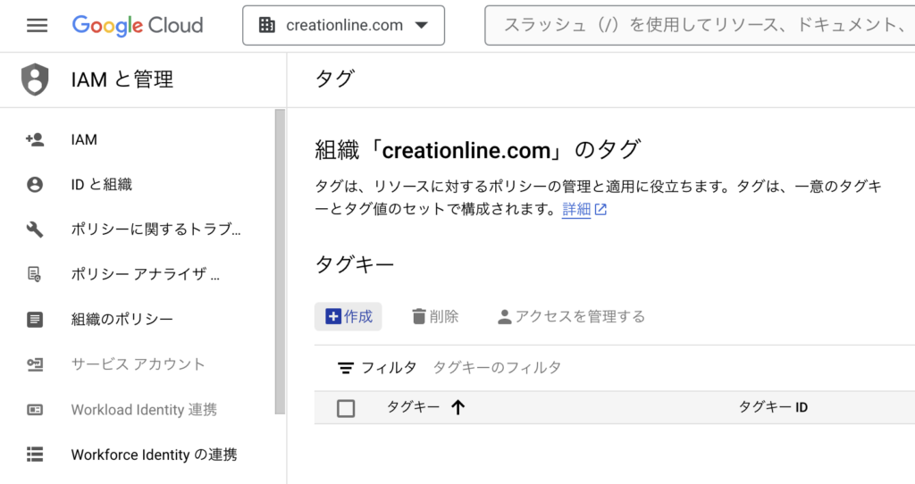The image size is (915, 484).
Task: Click the IDと組織 person icon
Action: pos(35,185)
